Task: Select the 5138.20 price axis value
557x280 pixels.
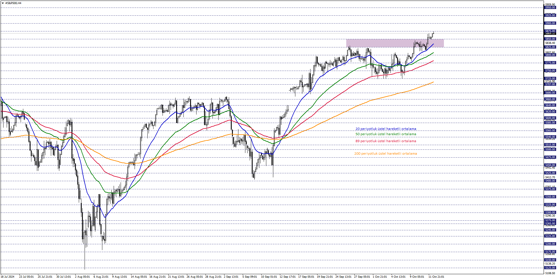Action: tap(550, 264)
